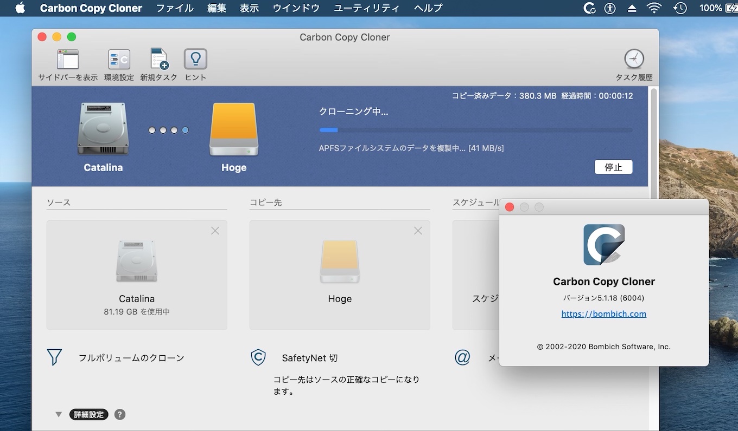The width and height of the screenshot is (738, 431).
Task: Open the ユーティリティ menu
Action: [367, 8]
